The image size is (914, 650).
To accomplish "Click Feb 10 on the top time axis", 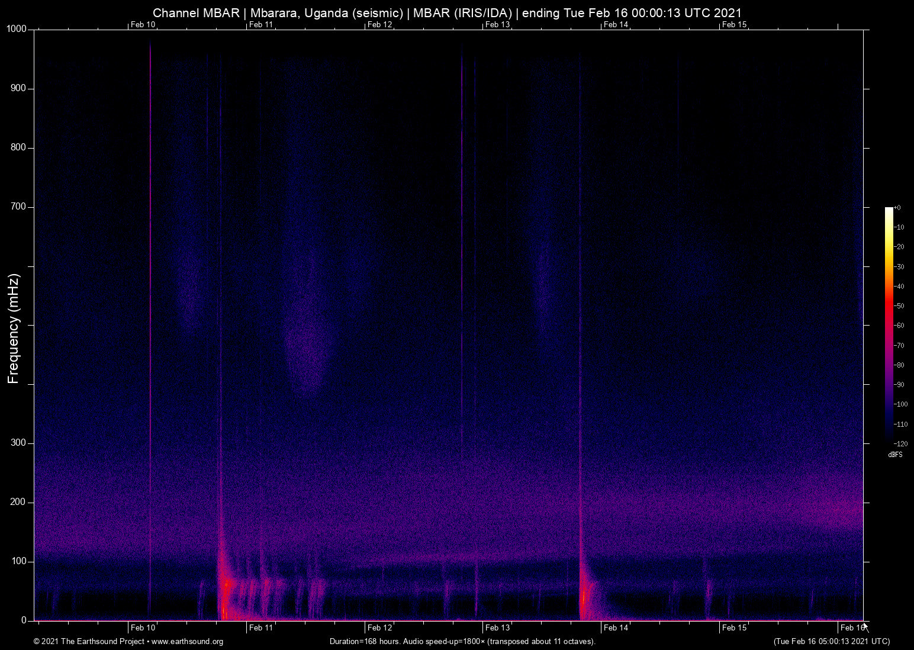I will tap(143, 24).
